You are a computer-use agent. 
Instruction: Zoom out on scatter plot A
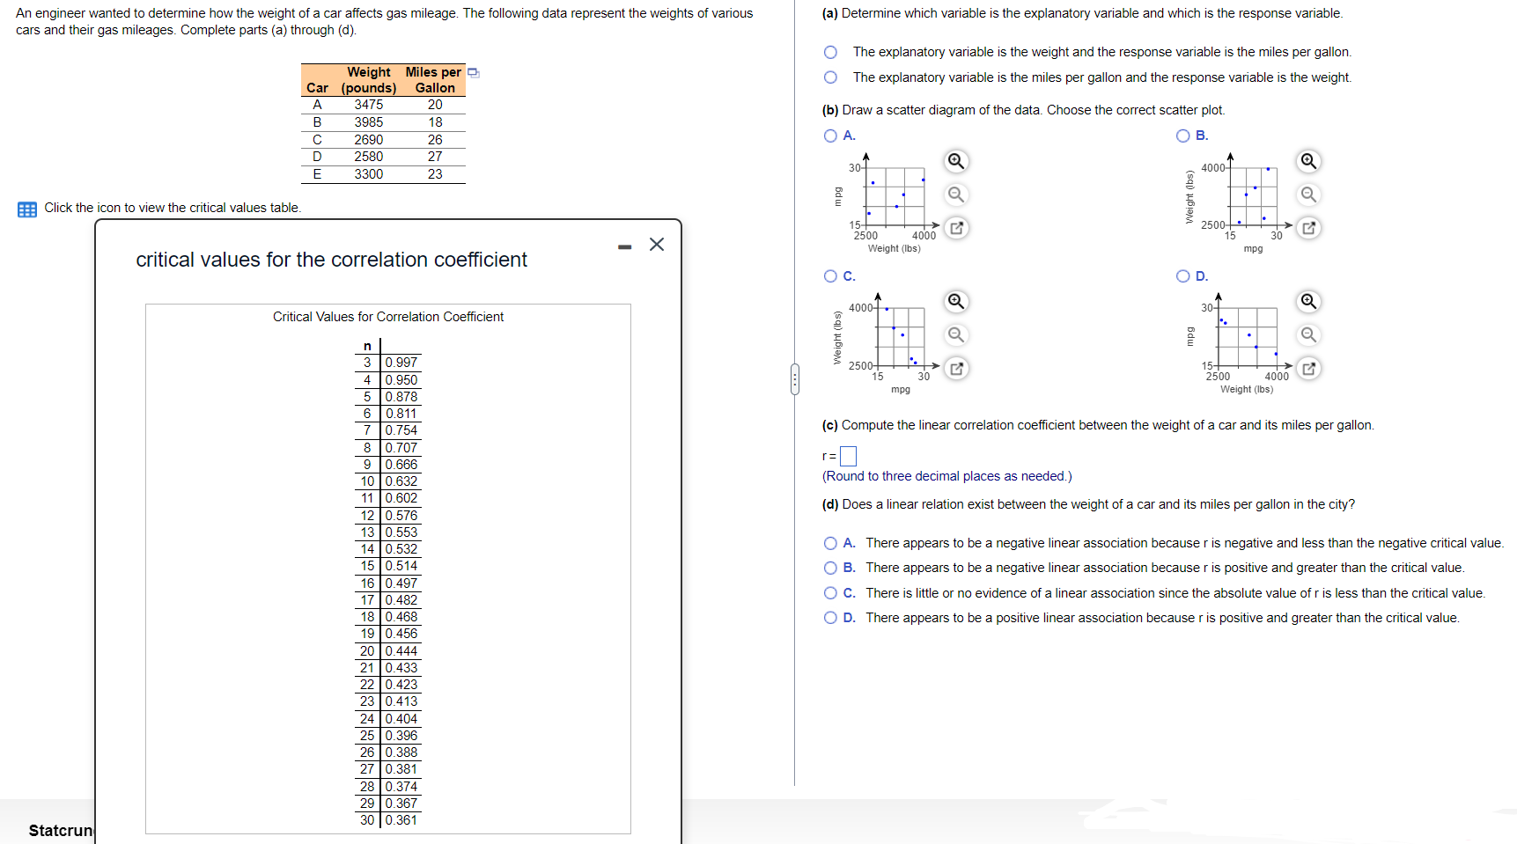(x=955, y=194)
